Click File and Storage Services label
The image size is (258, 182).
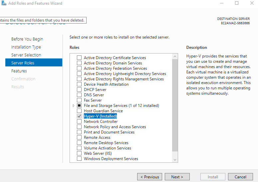tap(122, 106)
